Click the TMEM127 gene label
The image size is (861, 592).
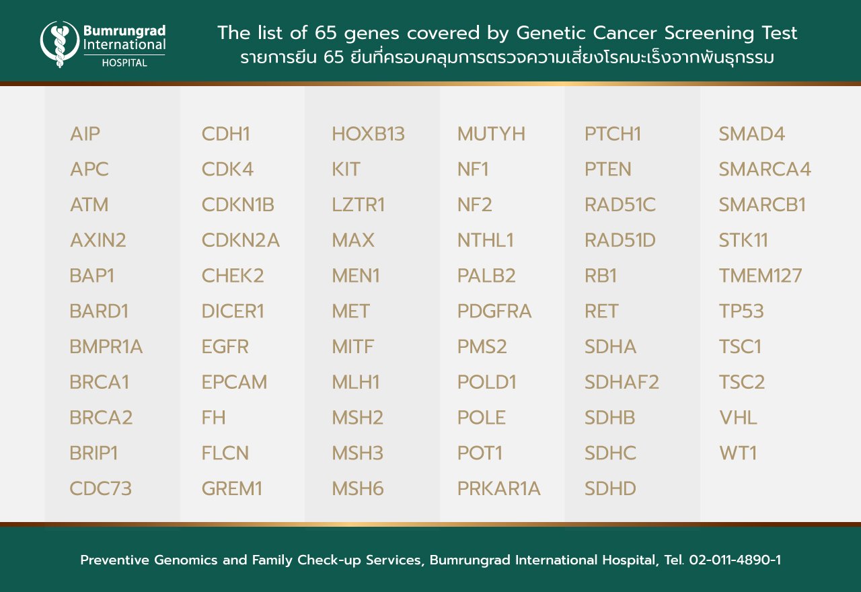click(x=760, y=276)
